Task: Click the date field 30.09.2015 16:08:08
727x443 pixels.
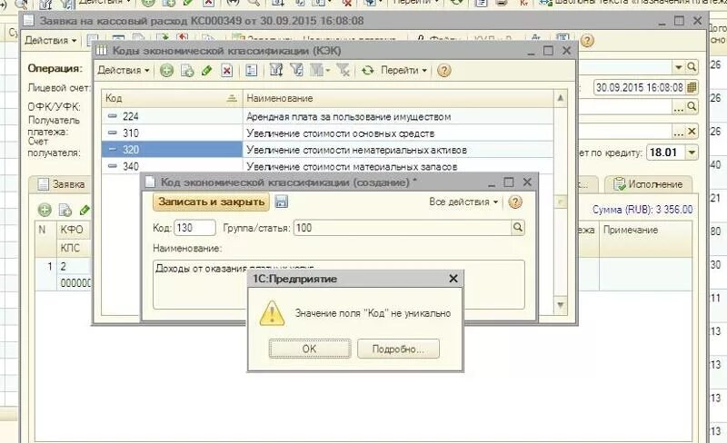Action: pos(640,87)
